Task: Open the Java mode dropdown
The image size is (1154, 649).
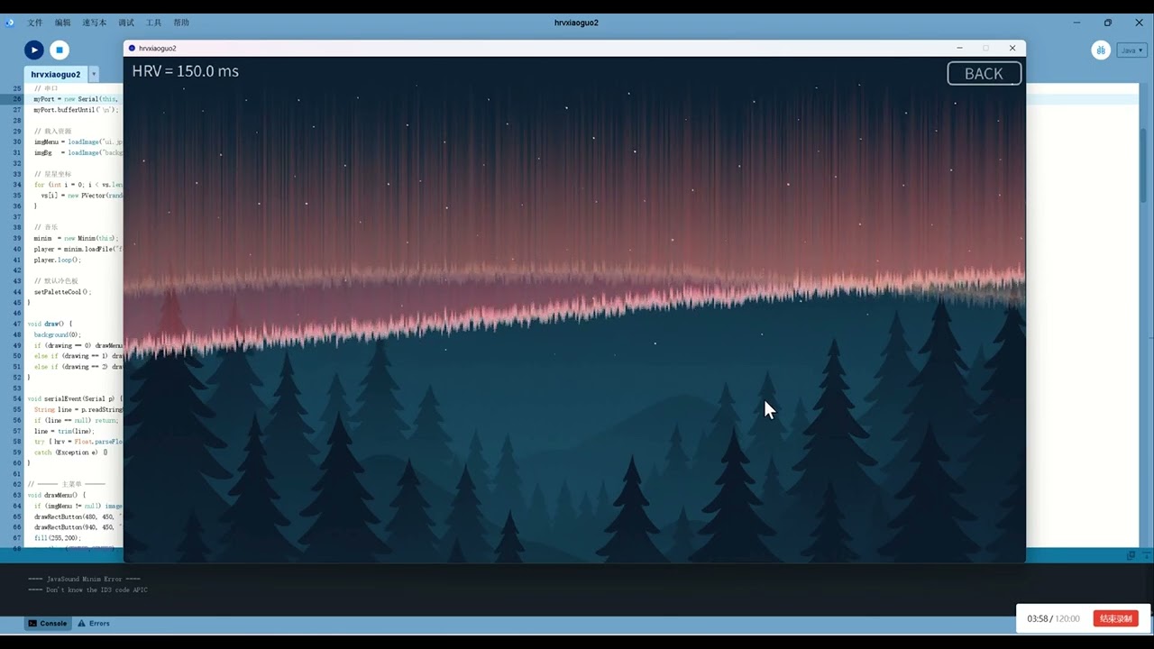Action: tap(1131, 50)
